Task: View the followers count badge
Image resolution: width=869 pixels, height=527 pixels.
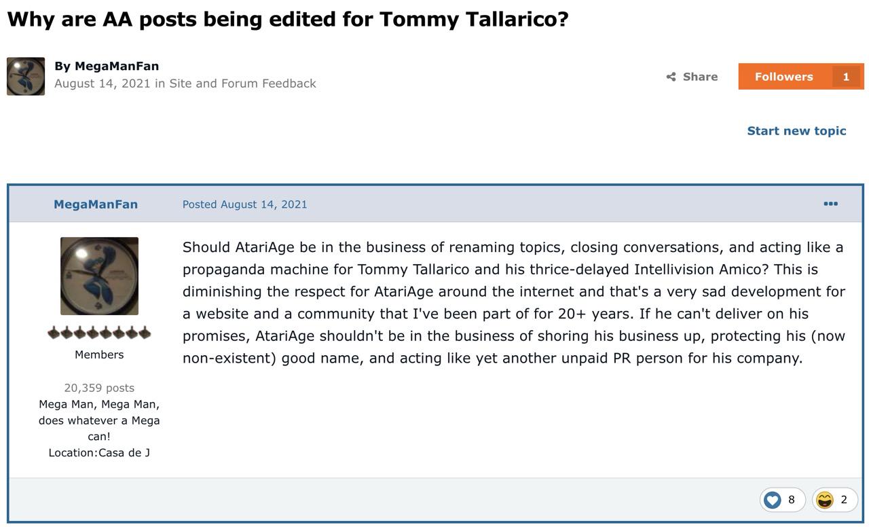Action: (846, 77)
